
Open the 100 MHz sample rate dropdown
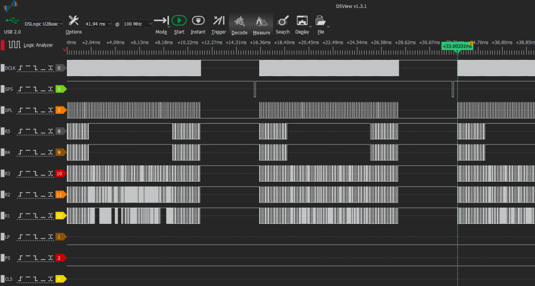pos(138,24)
